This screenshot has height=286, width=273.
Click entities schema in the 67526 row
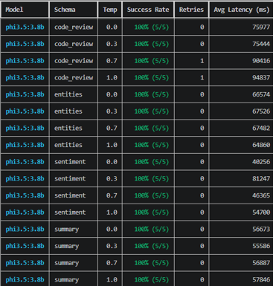[x=68, y=111]
